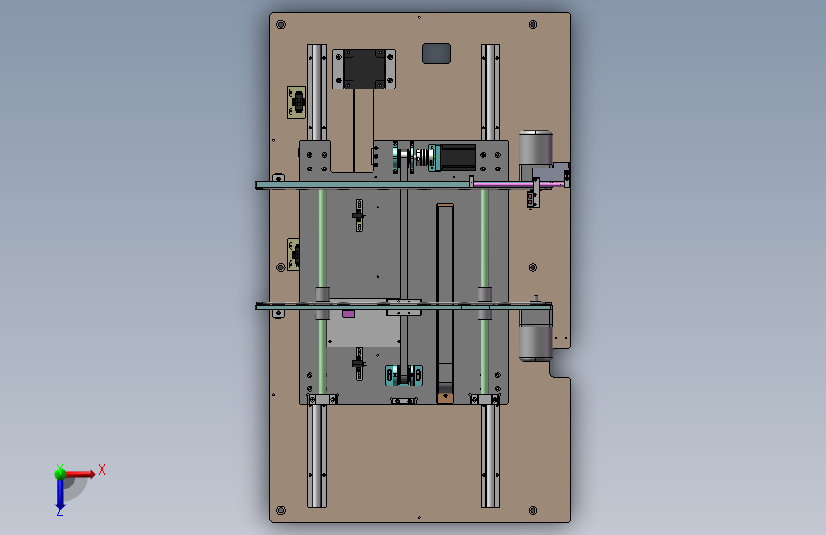Click the green Y axis dot of the triad
The height and width of the screenshot is (535, 826).
point(60,474)
